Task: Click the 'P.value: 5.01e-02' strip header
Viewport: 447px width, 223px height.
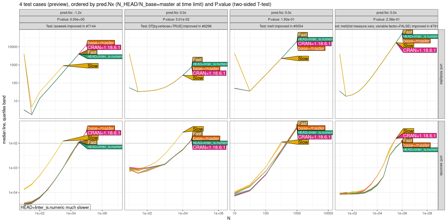Action: (176, 20)
